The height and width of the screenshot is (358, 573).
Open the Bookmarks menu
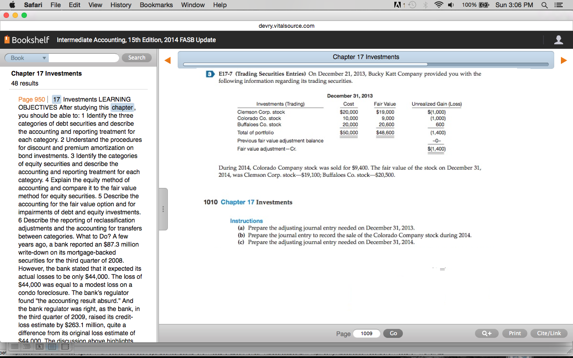156,5
